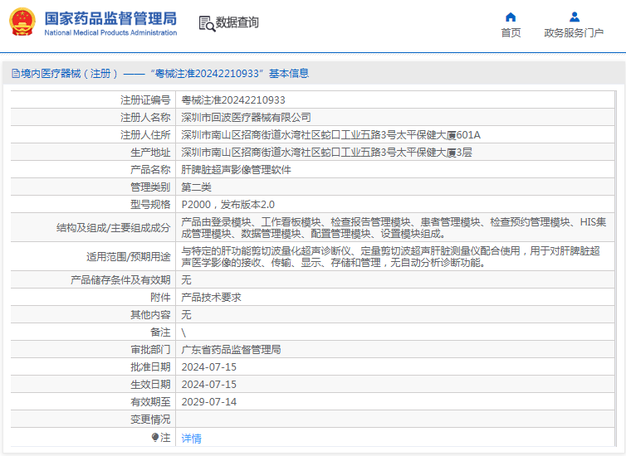Click the 数据查询 label
Image resolution: width=626 pixels, height=456 pixels.
237,22
